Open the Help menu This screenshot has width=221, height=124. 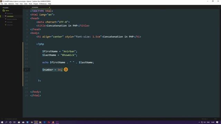(49, 4)
